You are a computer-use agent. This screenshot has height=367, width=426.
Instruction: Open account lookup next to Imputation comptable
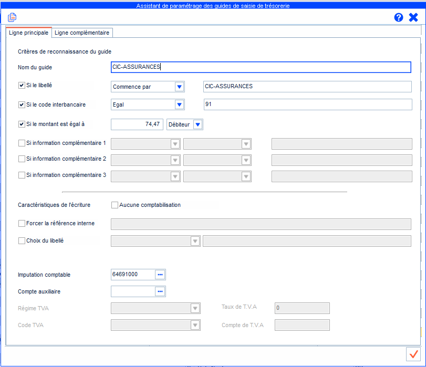click(160, 275)
